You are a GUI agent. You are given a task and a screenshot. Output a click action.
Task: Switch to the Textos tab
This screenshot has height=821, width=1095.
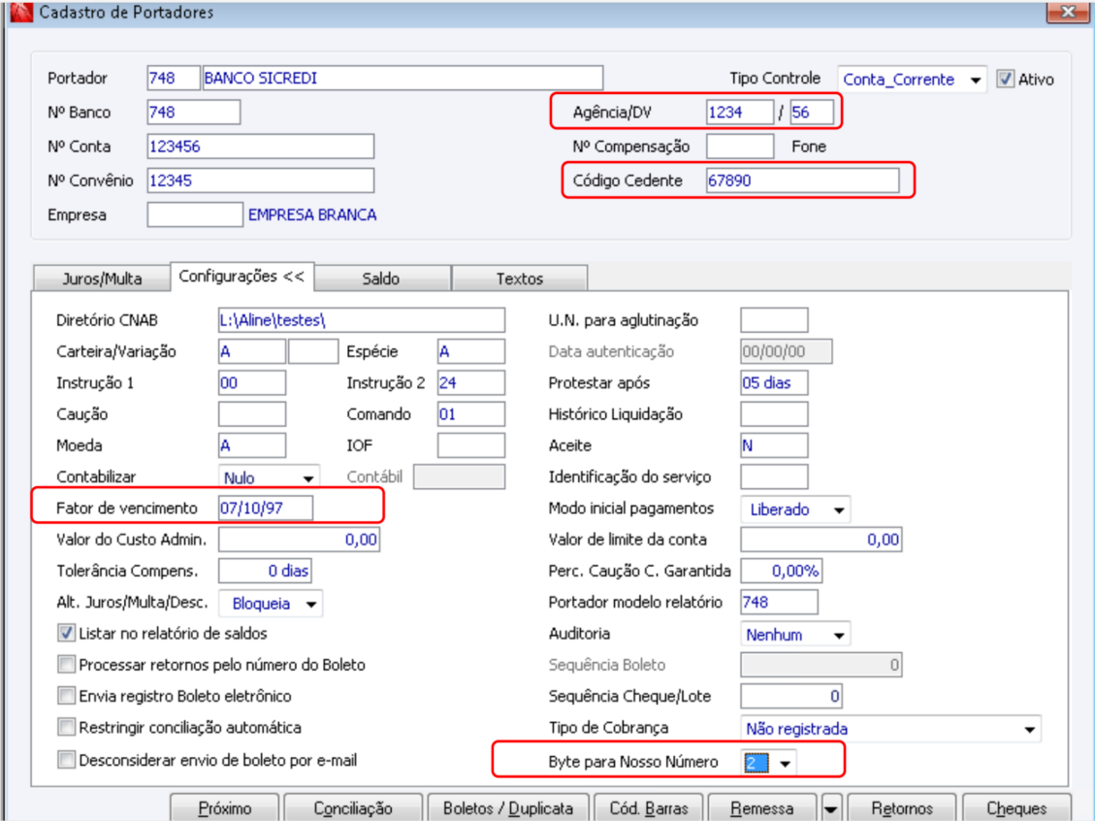(520, 279)
